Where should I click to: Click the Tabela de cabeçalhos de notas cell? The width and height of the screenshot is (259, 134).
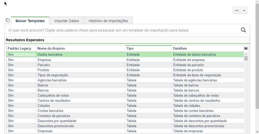click(x=208, y=96)
